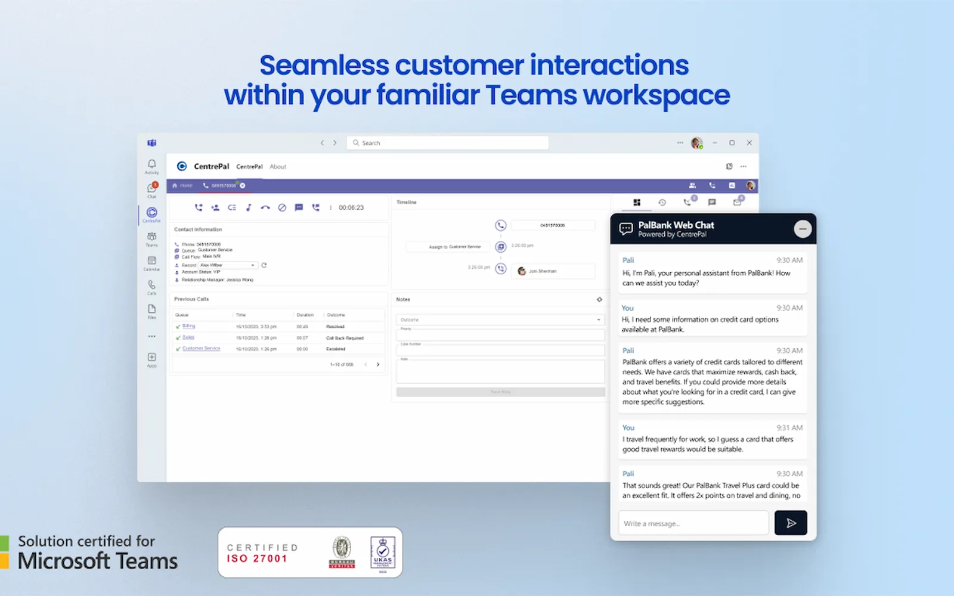
Task: Send the web chat message
Action: (791, 523)
